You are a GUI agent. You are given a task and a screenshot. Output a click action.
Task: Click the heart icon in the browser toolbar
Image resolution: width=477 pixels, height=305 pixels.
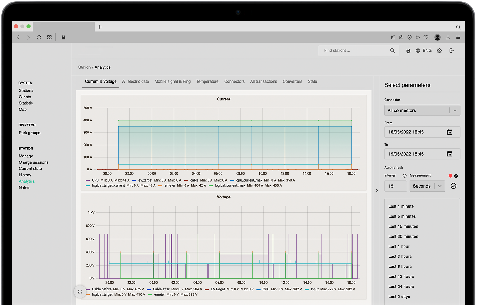pos(426,37)
